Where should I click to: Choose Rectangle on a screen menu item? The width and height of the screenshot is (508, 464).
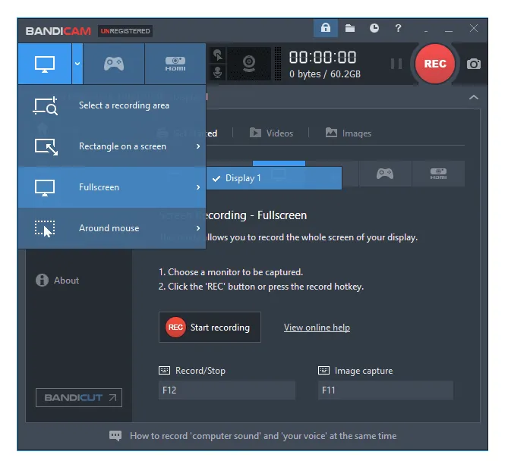click(112, 146)
